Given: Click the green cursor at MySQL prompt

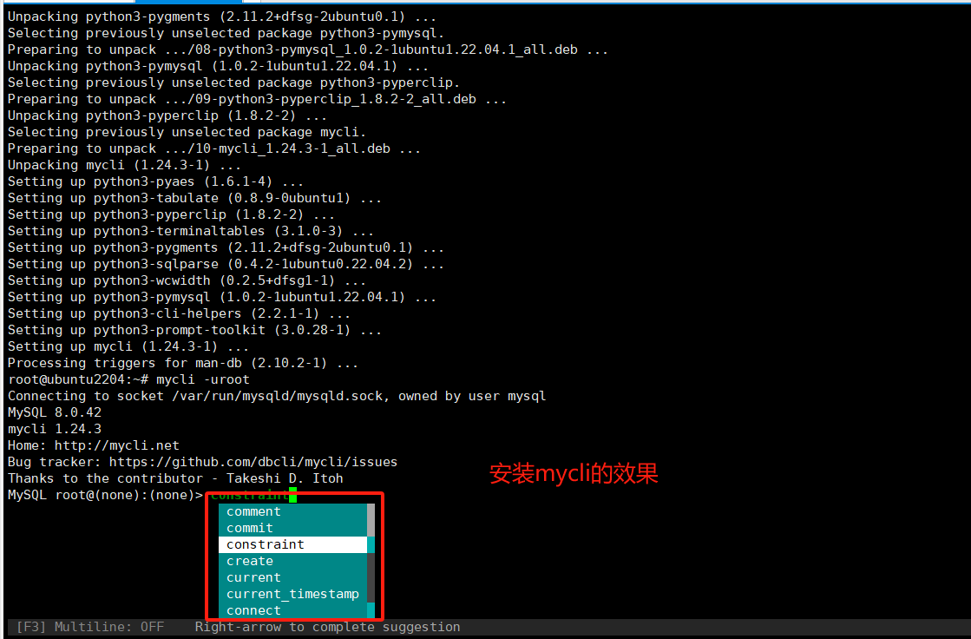Looking at the screenshot, I should pos(293,495).
